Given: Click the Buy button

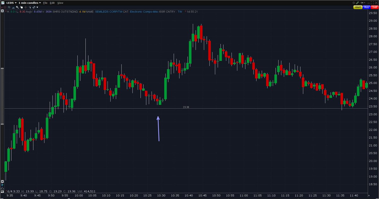Looking at the screenshot, I should 367,7.
